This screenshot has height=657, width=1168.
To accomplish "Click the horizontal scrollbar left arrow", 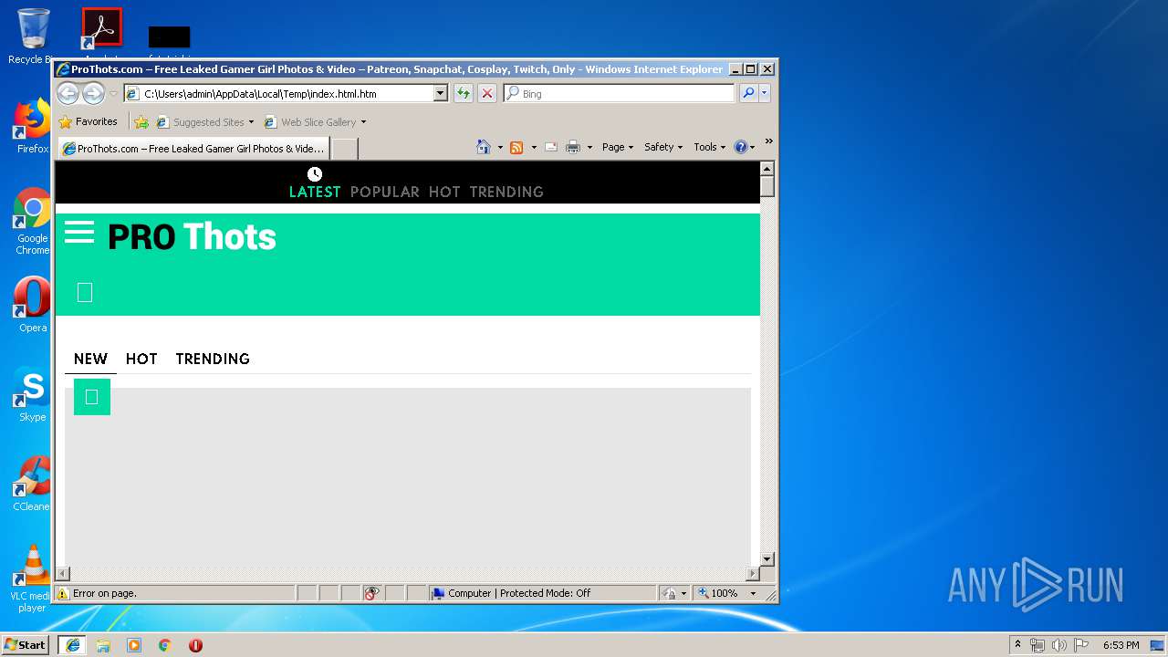I will (62, 573).
